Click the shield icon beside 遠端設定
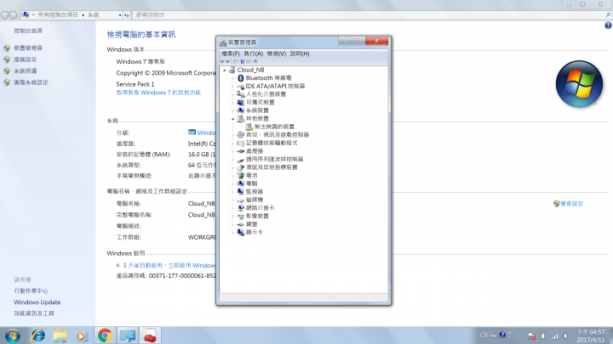 (x=7, y=59)
